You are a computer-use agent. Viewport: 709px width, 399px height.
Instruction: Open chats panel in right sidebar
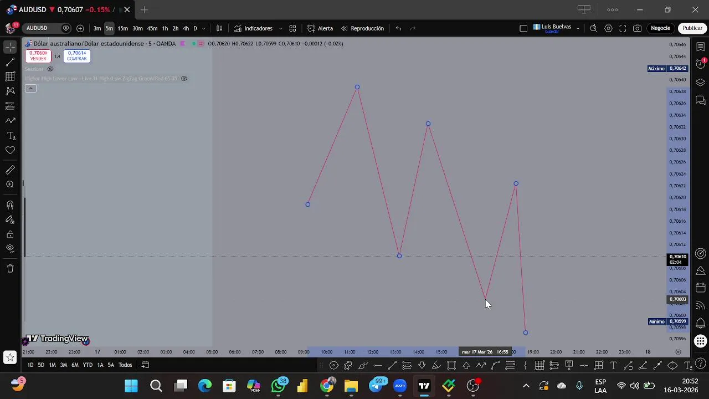click(701, 101)
